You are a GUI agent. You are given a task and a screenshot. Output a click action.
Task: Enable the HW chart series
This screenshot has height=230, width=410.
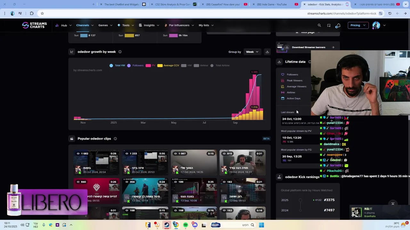click(186, 65)
